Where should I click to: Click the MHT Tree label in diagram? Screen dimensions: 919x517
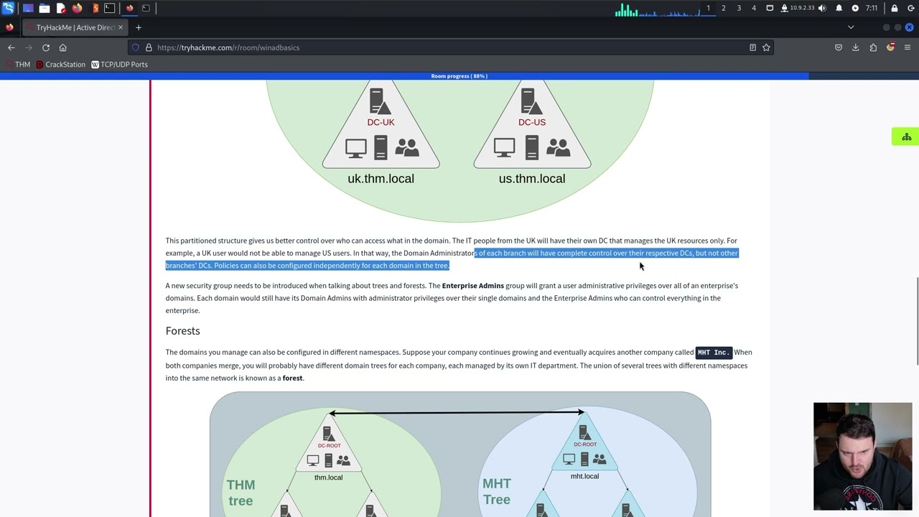[497, 492]
